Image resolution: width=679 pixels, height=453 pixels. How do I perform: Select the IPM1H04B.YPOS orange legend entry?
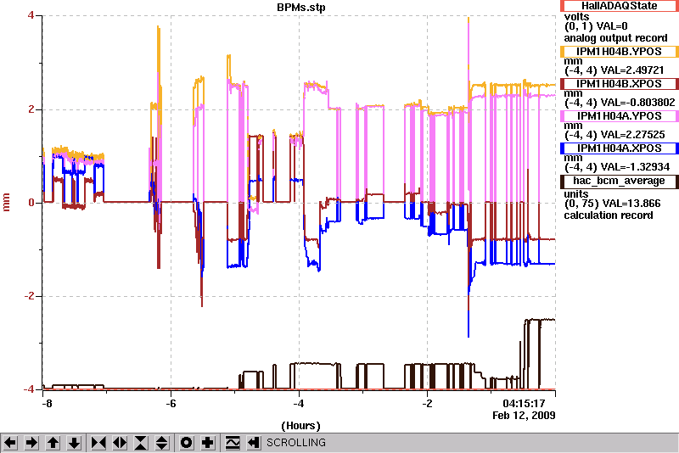(x=620, y=52)
